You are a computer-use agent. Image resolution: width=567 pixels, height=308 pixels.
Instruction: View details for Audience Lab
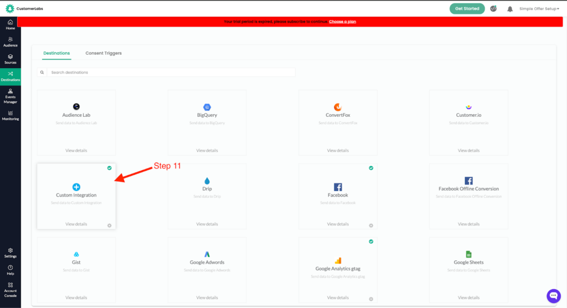click(x=76, y=151)
